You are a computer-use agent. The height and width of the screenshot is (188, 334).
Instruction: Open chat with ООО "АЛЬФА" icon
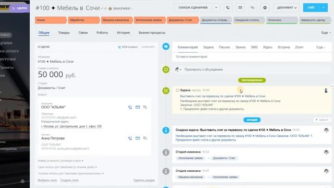point(145,107)
